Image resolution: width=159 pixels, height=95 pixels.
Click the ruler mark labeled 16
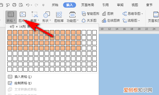(124, 29)
